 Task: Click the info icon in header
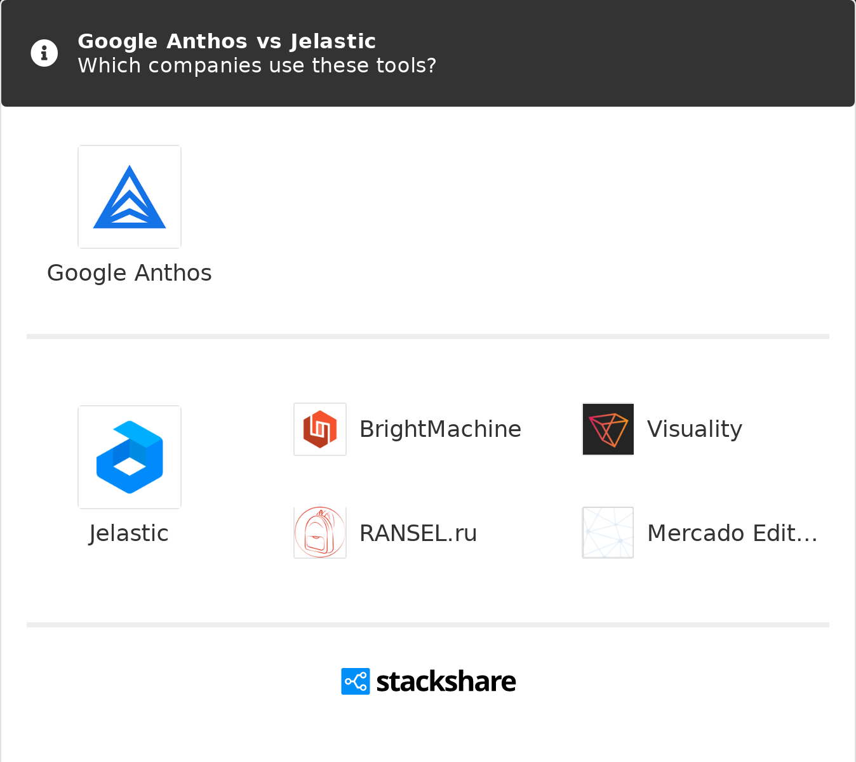click(x=44, y=53)
